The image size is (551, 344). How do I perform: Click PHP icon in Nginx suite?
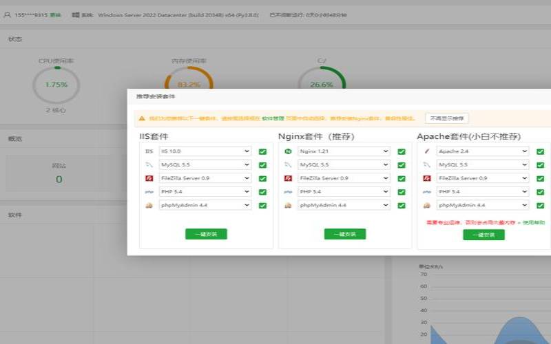tap(288, 192)
